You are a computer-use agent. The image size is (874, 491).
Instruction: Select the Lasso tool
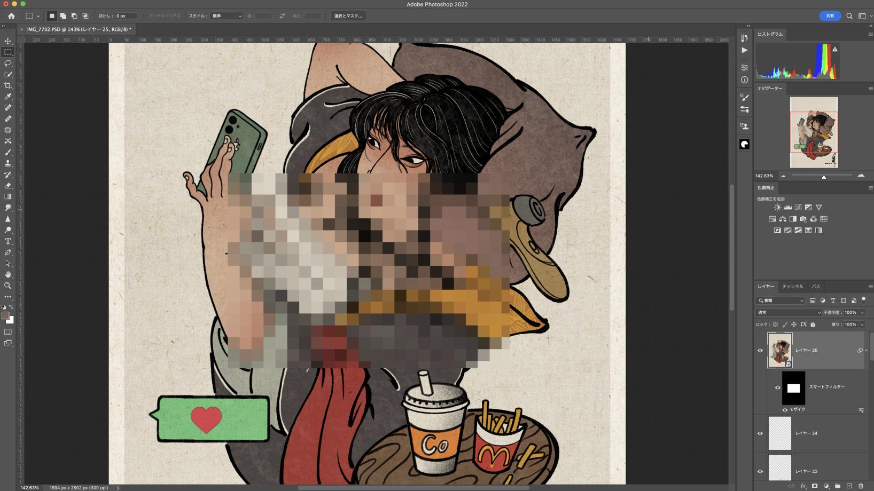coord(8,63)
